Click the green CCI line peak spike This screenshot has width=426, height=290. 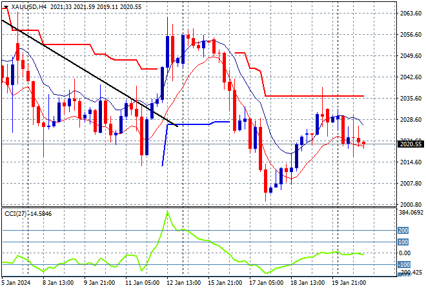167,212
